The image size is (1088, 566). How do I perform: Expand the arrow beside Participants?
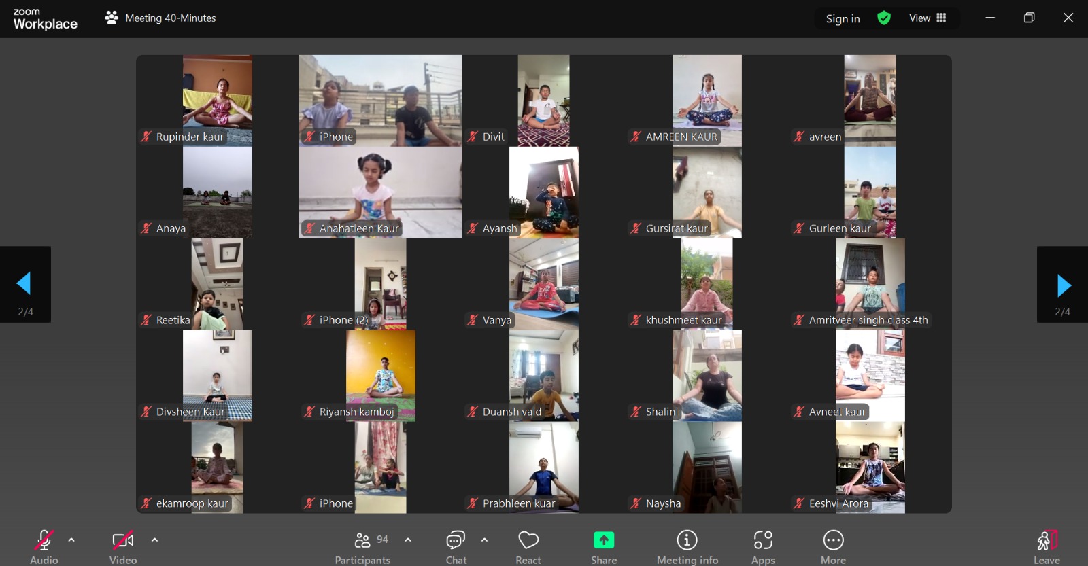click(408, 540)
